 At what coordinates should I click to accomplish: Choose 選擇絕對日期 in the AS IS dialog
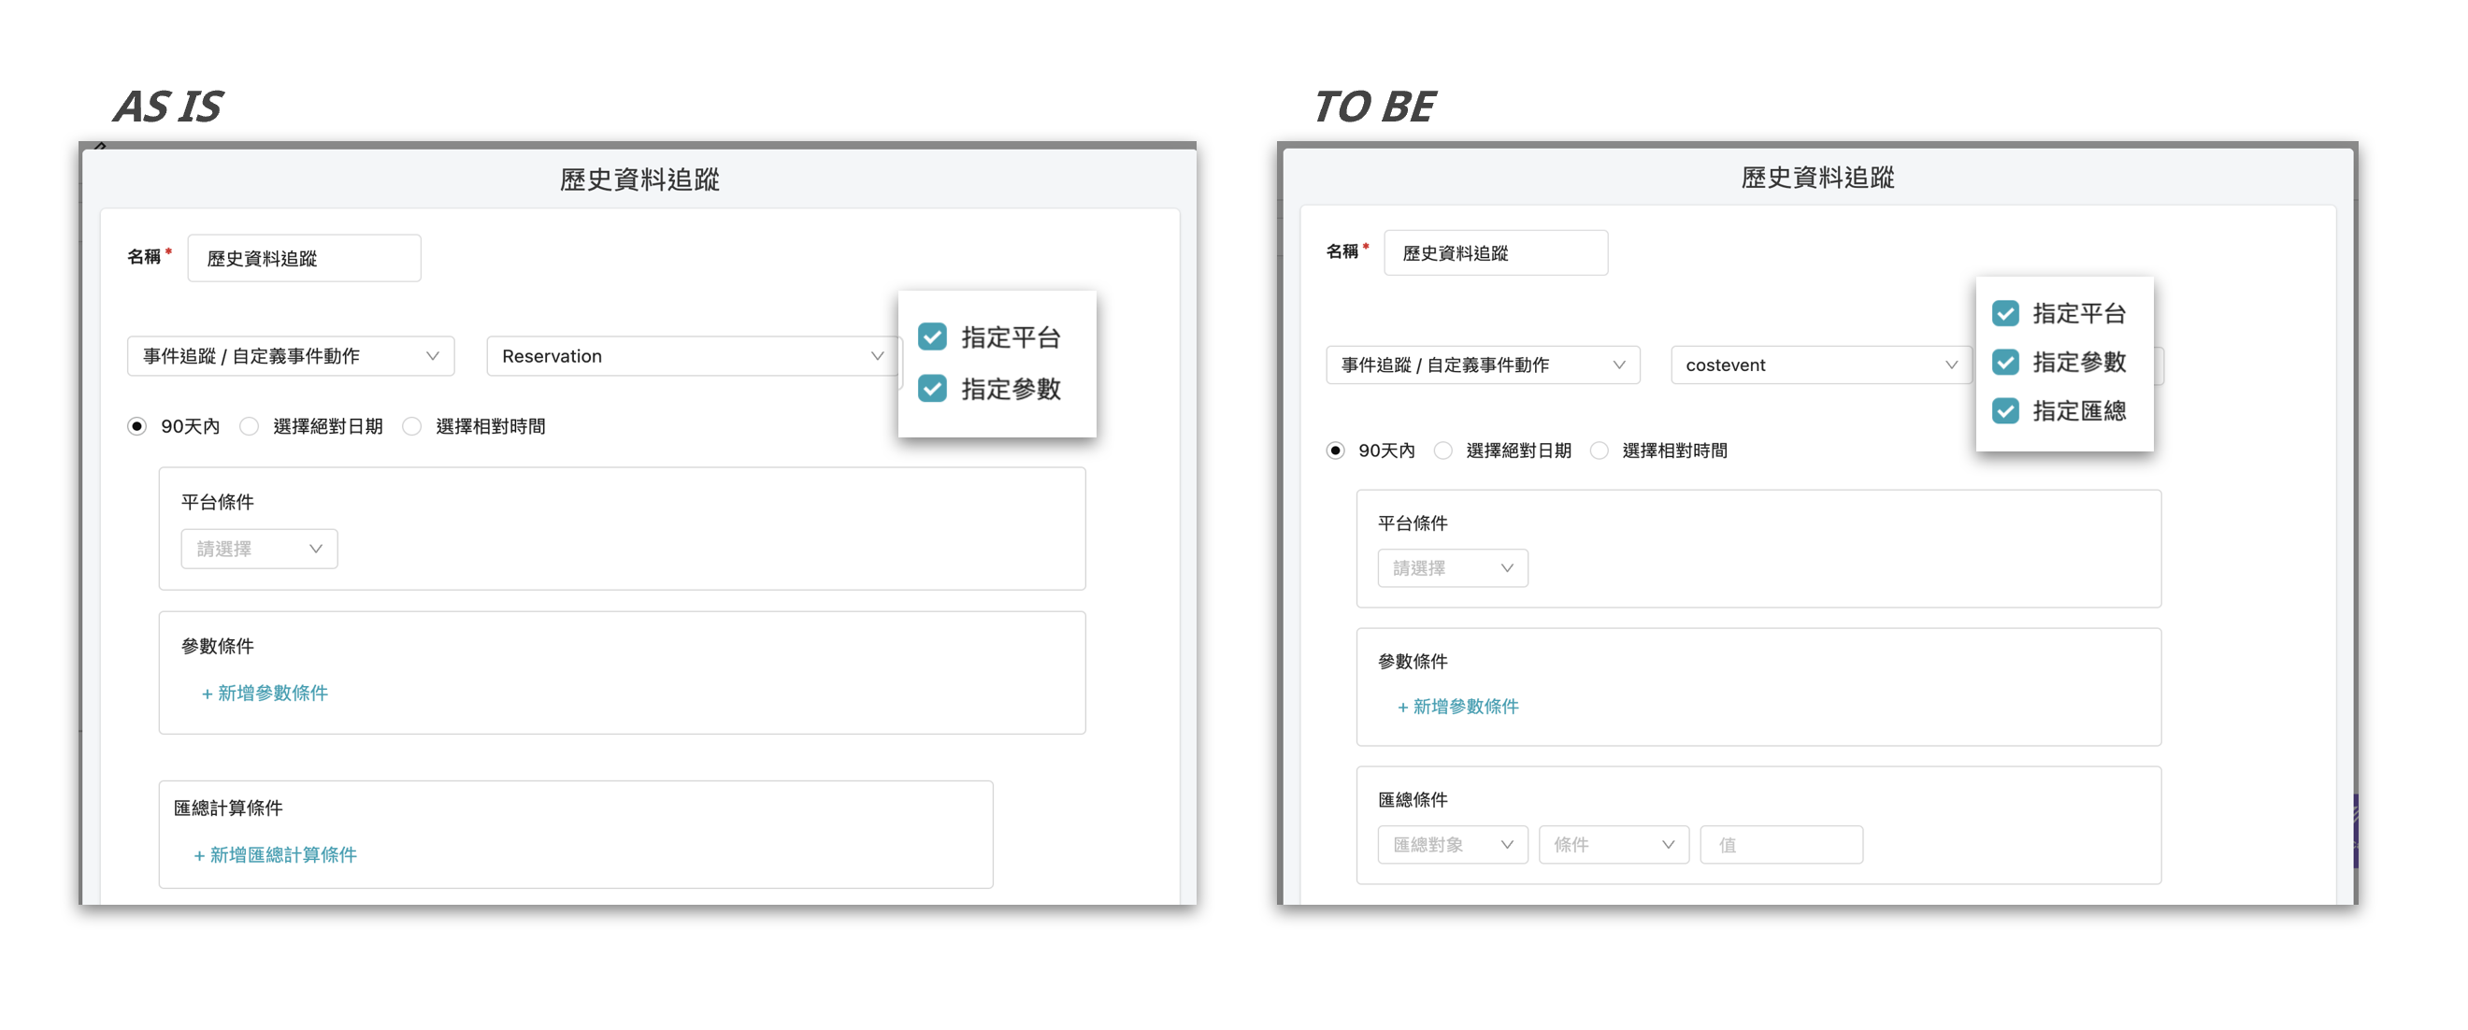tap(249, 426)
